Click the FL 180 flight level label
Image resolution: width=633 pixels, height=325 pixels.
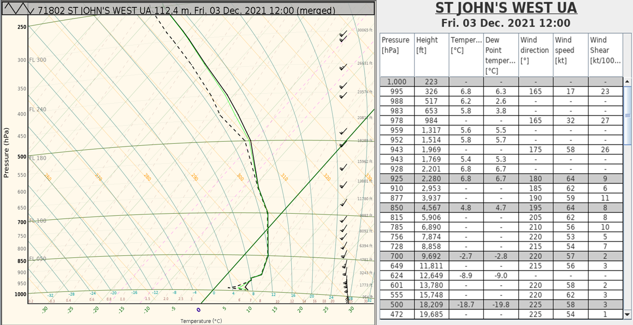[x=37, y=158]
